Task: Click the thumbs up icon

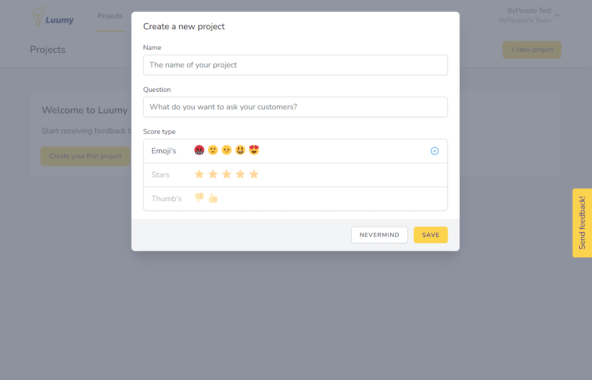Action: click(213, 198)
